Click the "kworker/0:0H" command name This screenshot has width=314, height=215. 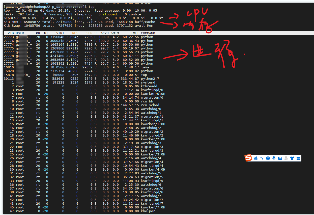pos(153,94)
